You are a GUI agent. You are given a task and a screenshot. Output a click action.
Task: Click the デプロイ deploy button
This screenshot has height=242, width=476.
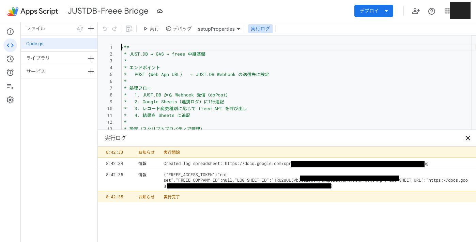tap(369, 11)
